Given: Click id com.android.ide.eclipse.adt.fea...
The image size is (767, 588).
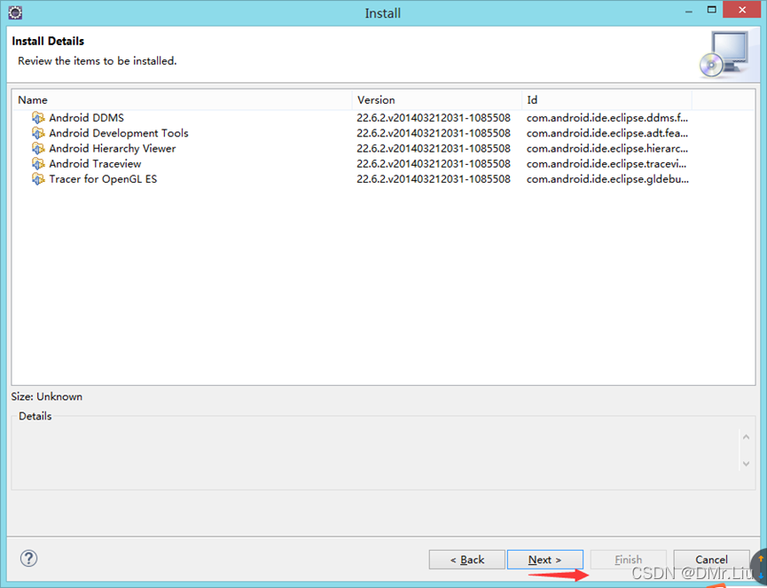Looking at the screenshot, I should [x=607, y=133].
